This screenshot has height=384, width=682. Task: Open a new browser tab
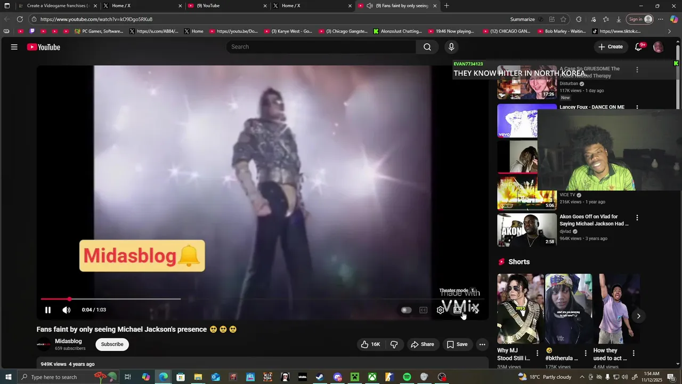(446, 6)
